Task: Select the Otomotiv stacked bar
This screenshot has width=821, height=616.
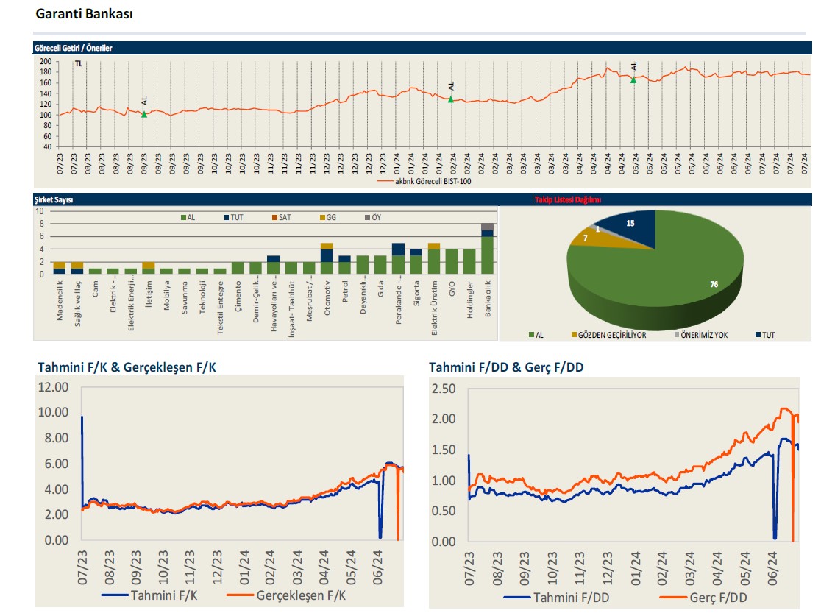Action: coord(327,258)
